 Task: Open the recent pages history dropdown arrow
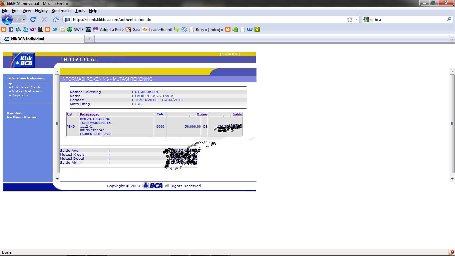(24, 19)
